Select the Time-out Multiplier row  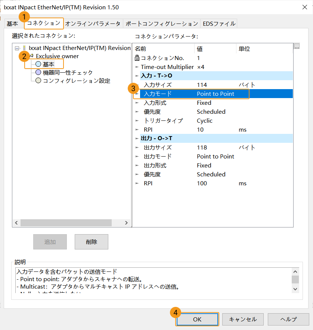tap(213, 67)
